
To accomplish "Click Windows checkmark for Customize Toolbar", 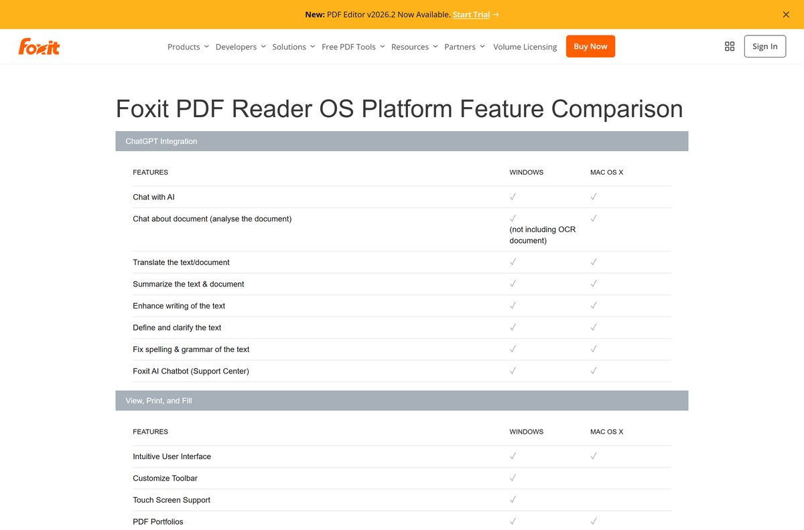I will point(513,478).
